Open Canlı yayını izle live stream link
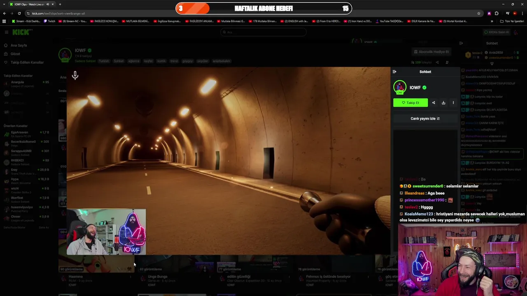The image size is (527, 296). click(x=425, y=118)
